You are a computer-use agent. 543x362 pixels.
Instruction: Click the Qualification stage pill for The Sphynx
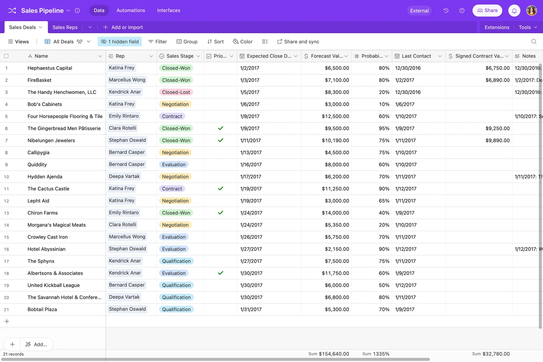click(x=176, y=261)
